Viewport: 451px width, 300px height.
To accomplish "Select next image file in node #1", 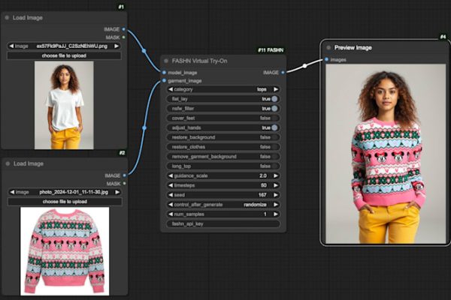I will point(117,46).
